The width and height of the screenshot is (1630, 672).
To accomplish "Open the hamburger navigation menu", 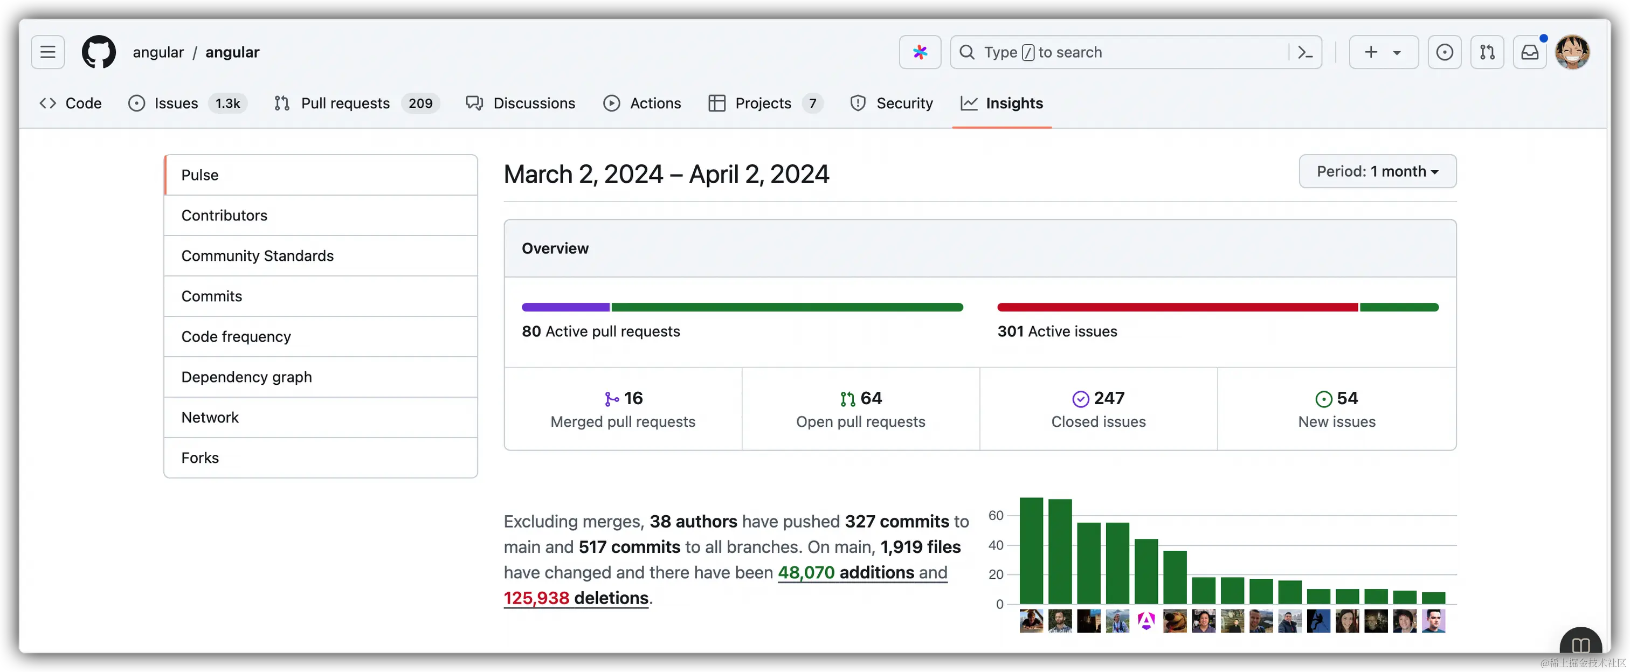I will [47, 52].
